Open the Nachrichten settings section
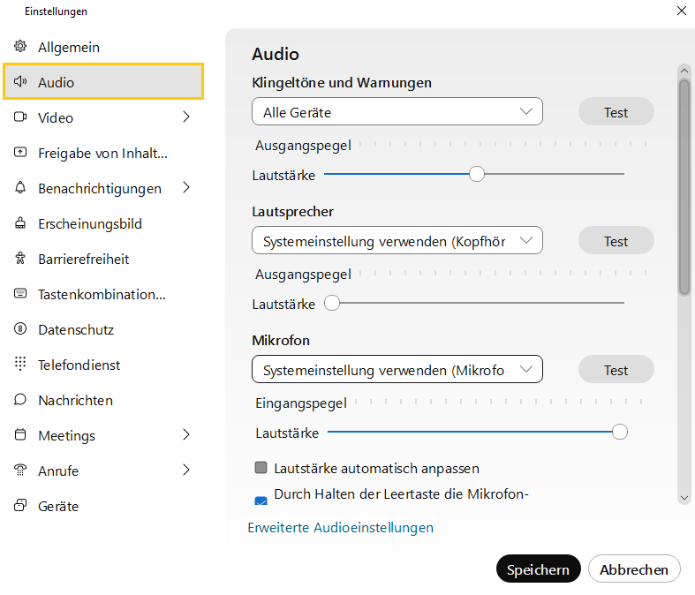 pos(75,400)
